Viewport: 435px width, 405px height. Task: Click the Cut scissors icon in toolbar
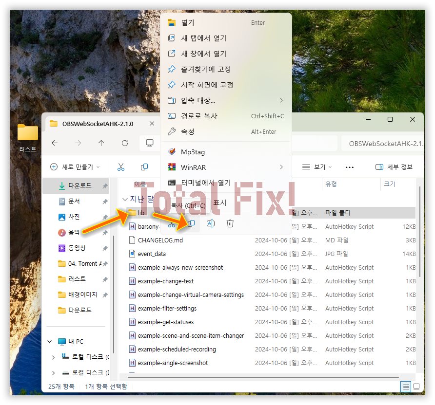(120, 167)
